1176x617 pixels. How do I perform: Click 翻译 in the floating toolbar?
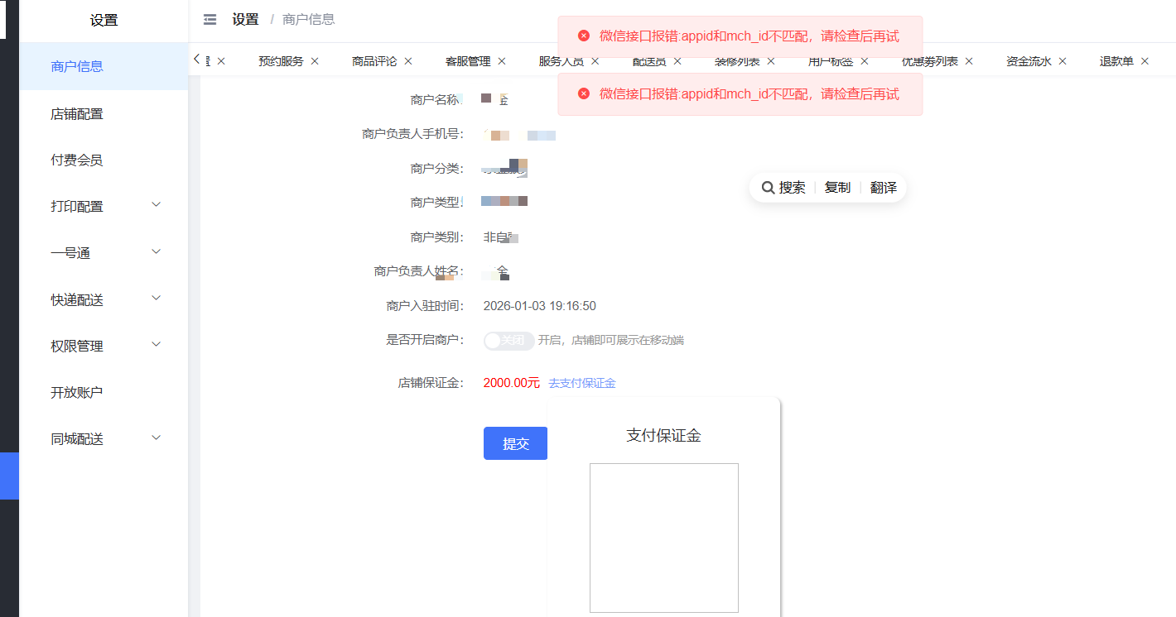pyautogui.click(x=883, y=187)
